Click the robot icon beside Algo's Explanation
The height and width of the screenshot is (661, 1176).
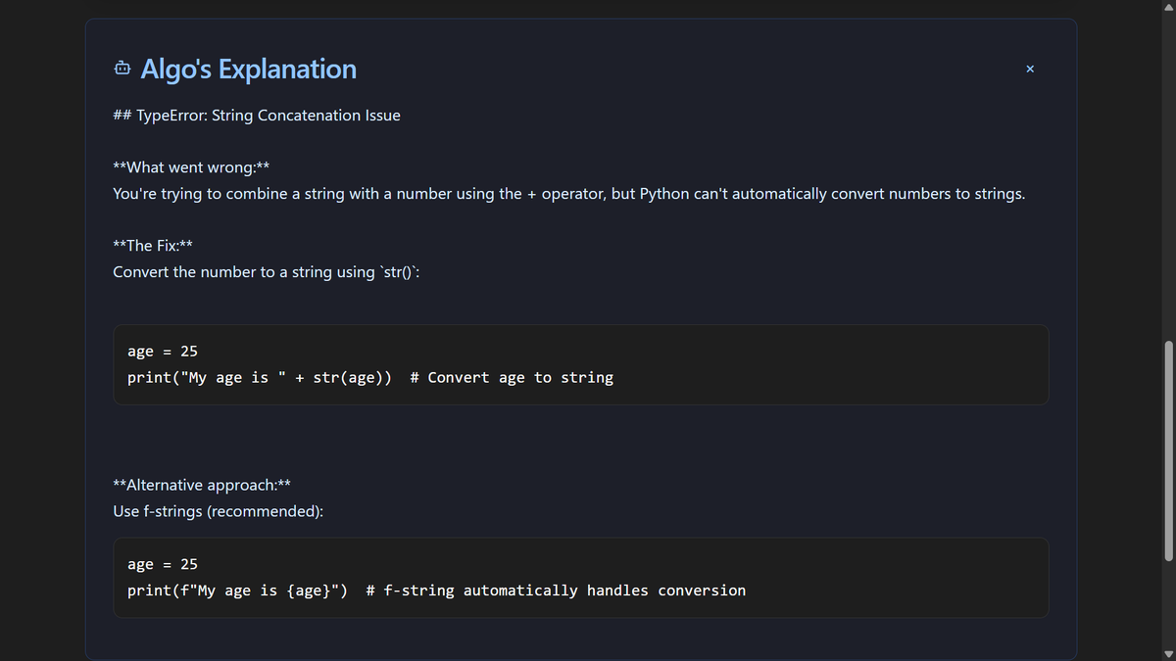coord(122,69)
